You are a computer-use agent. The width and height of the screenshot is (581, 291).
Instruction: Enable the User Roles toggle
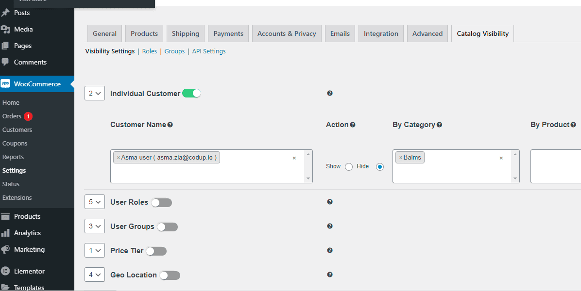[x=161, y=202]
